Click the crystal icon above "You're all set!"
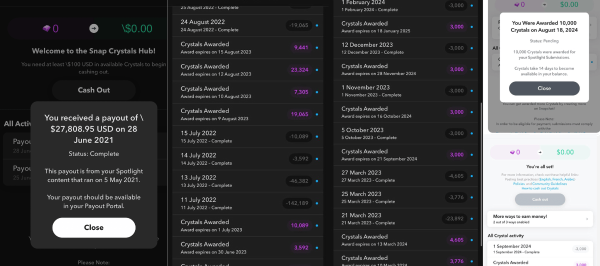600x266 pixels. point(511,152)
